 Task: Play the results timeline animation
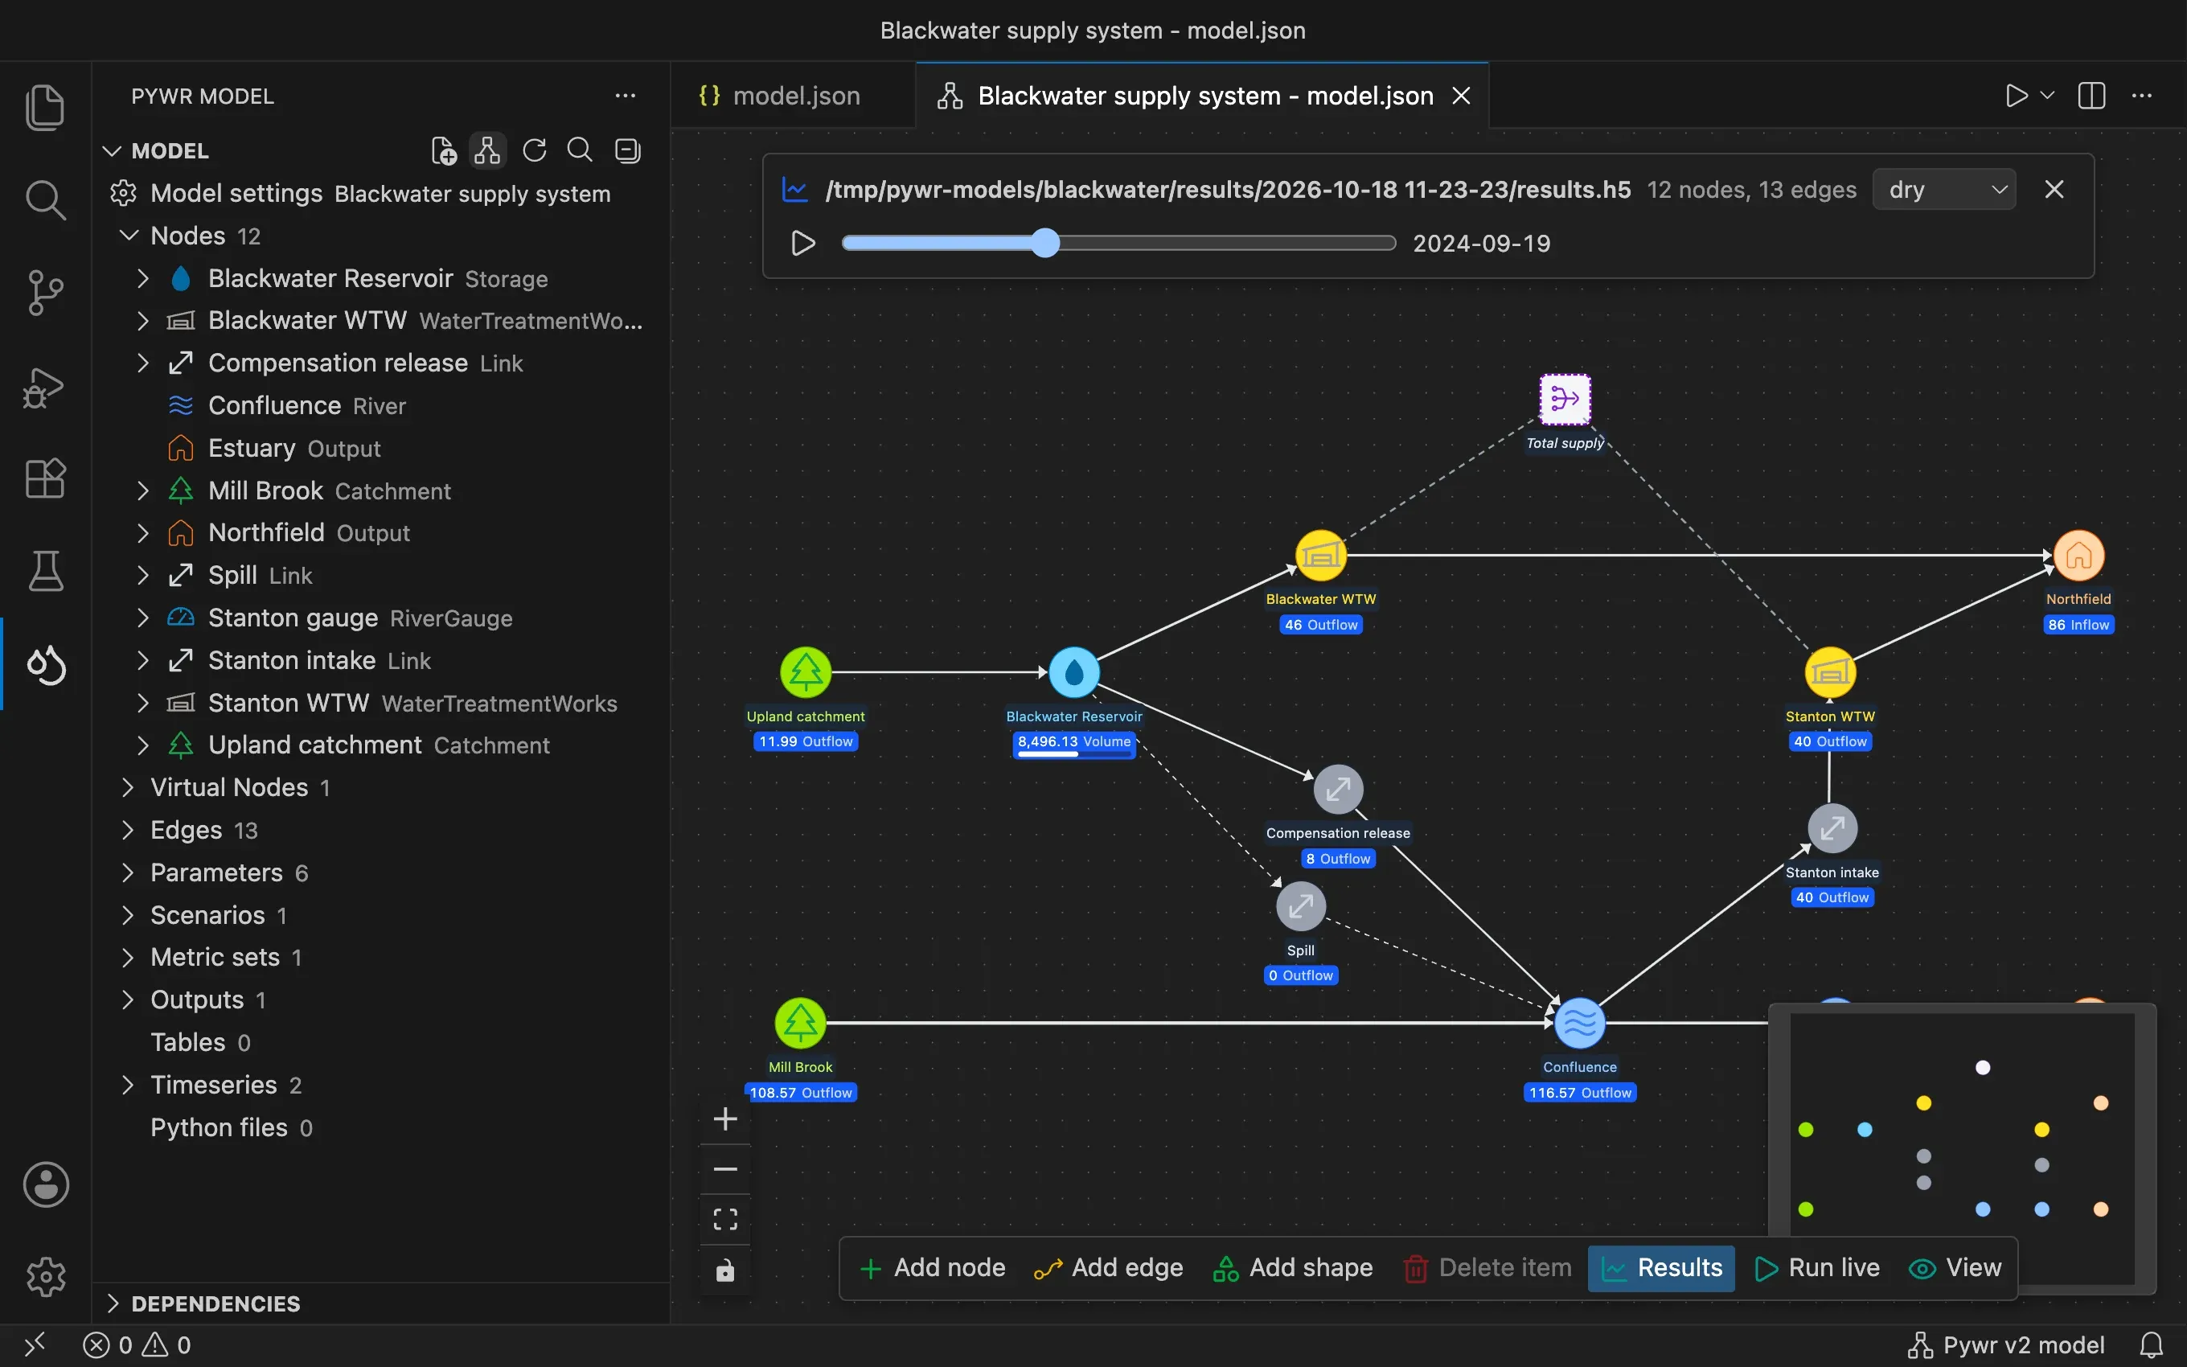[x=802, y=243]
